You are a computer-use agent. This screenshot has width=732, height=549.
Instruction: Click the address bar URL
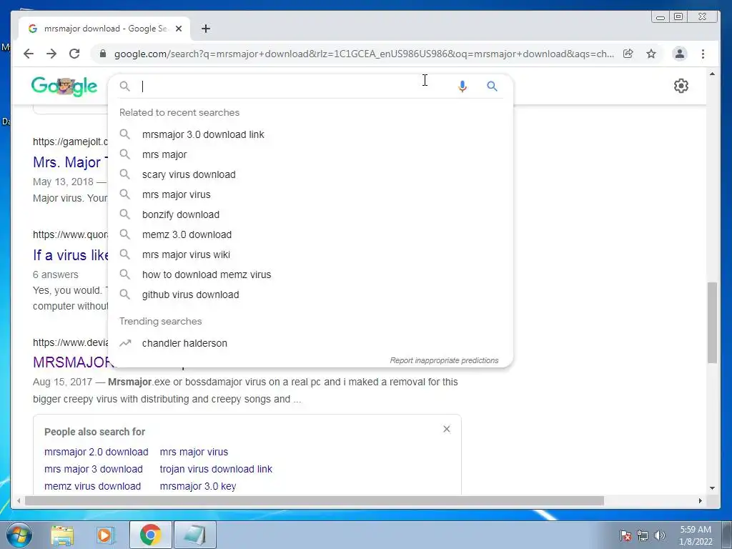click(364, 54)
